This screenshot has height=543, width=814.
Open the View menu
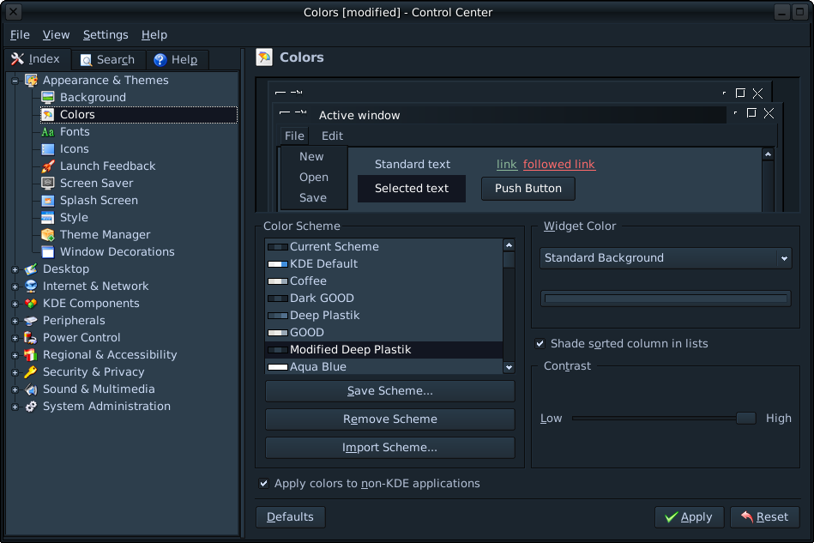coord(56,35)
